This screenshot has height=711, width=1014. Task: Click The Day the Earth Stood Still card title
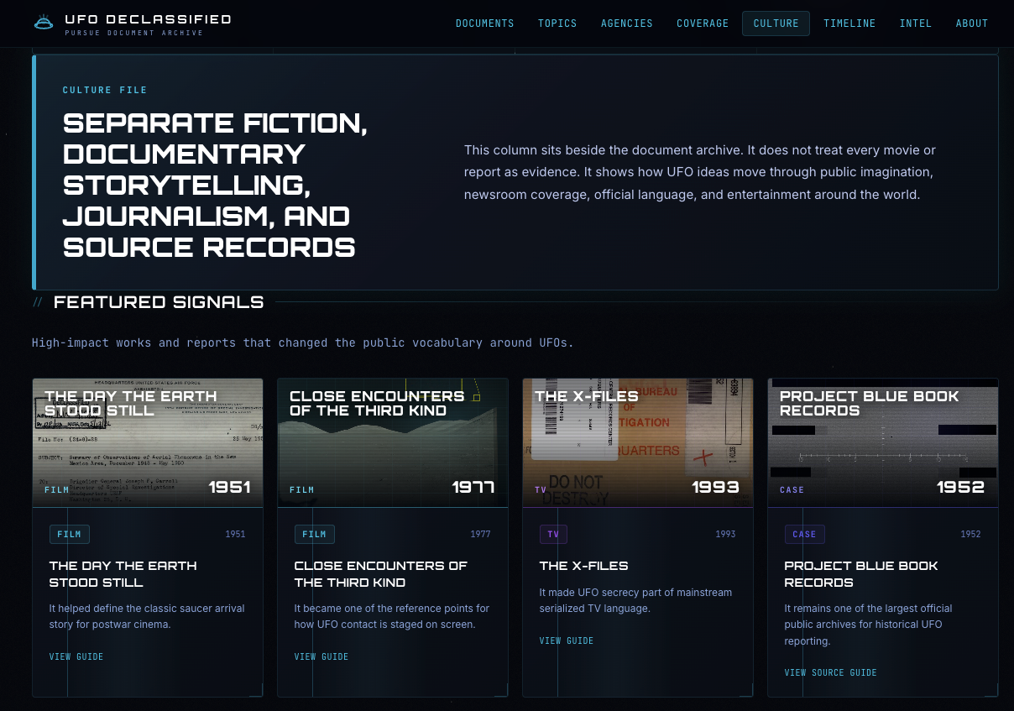[123, 574]
